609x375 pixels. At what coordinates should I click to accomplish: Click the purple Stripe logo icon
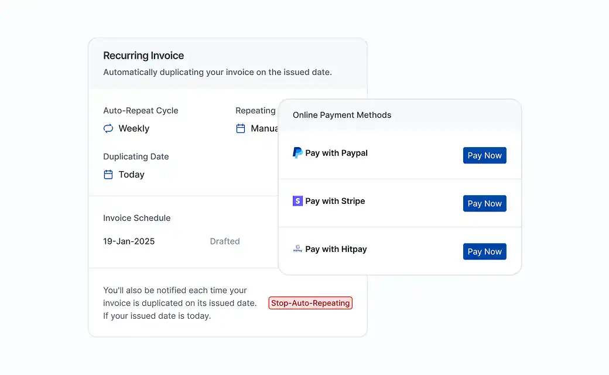tap(297, 201)
